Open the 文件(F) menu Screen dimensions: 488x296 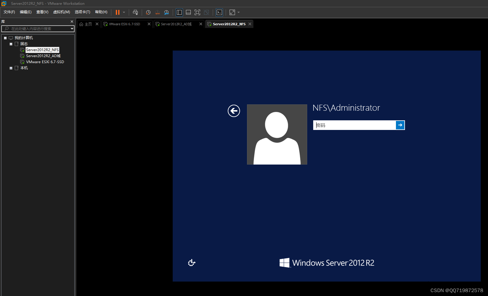[9, 12]
